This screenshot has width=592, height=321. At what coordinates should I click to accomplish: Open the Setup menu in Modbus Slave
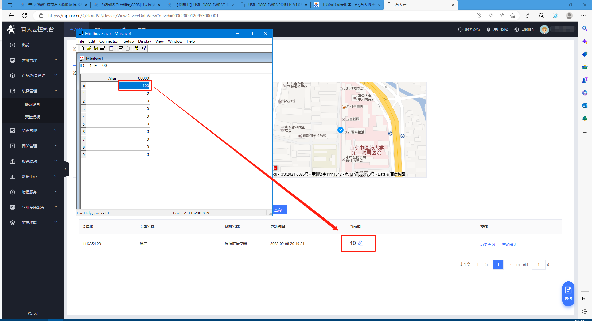click(x=129, y=41)
